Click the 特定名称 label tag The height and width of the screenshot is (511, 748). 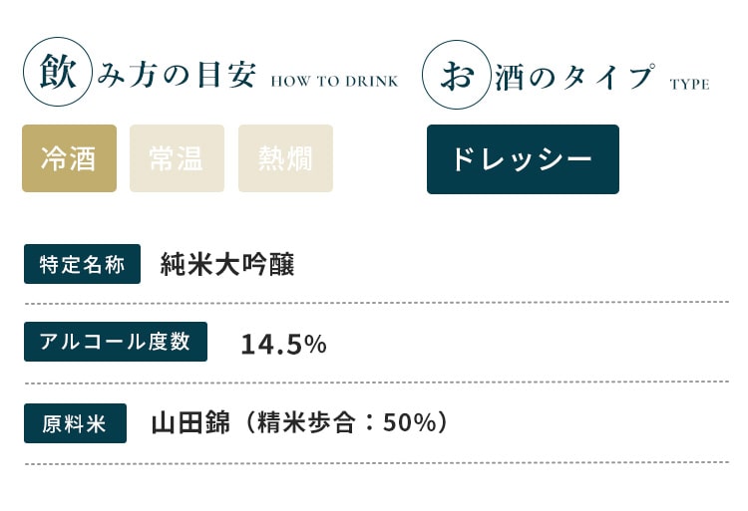point(82,264)
